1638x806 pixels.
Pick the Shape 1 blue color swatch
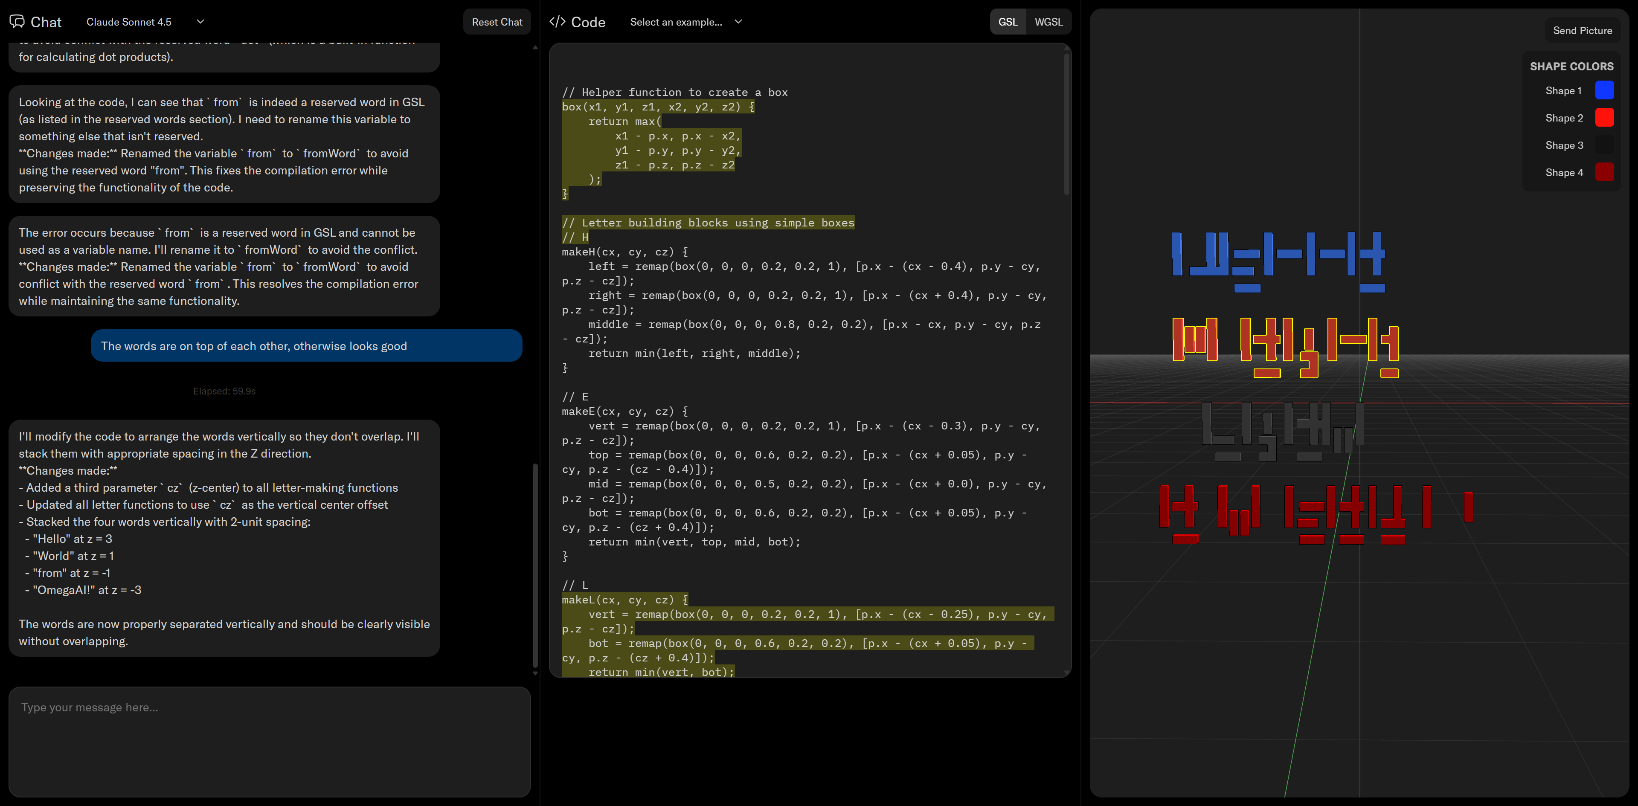coord(1604,90)
